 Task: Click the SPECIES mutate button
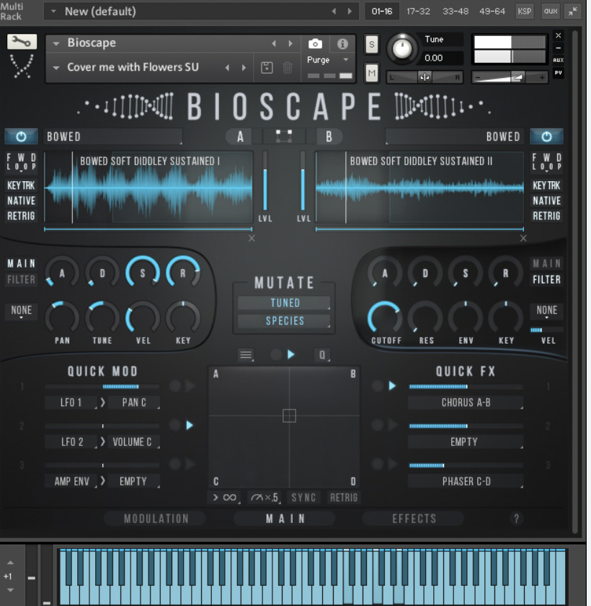285,321
